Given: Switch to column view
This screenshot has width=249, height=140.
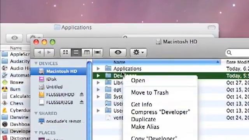Looking at the screenshot, I should tap(87, 52).
